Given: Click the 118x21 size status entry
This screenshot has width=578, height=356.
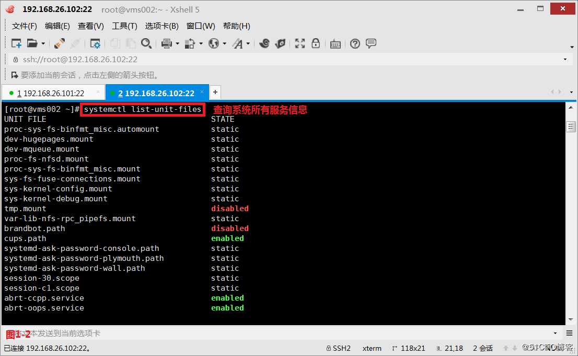Looking at the screenshot, I should point(409,348).
